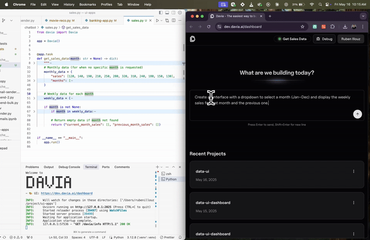
Task: Click the Prettier status bar item
Action: point(167,237)
